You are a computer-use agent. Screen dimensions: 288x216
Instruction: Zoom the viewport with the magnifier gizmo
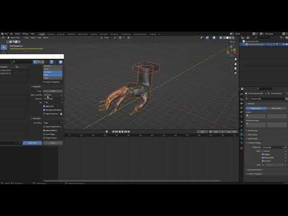click(x=235, y=59)
